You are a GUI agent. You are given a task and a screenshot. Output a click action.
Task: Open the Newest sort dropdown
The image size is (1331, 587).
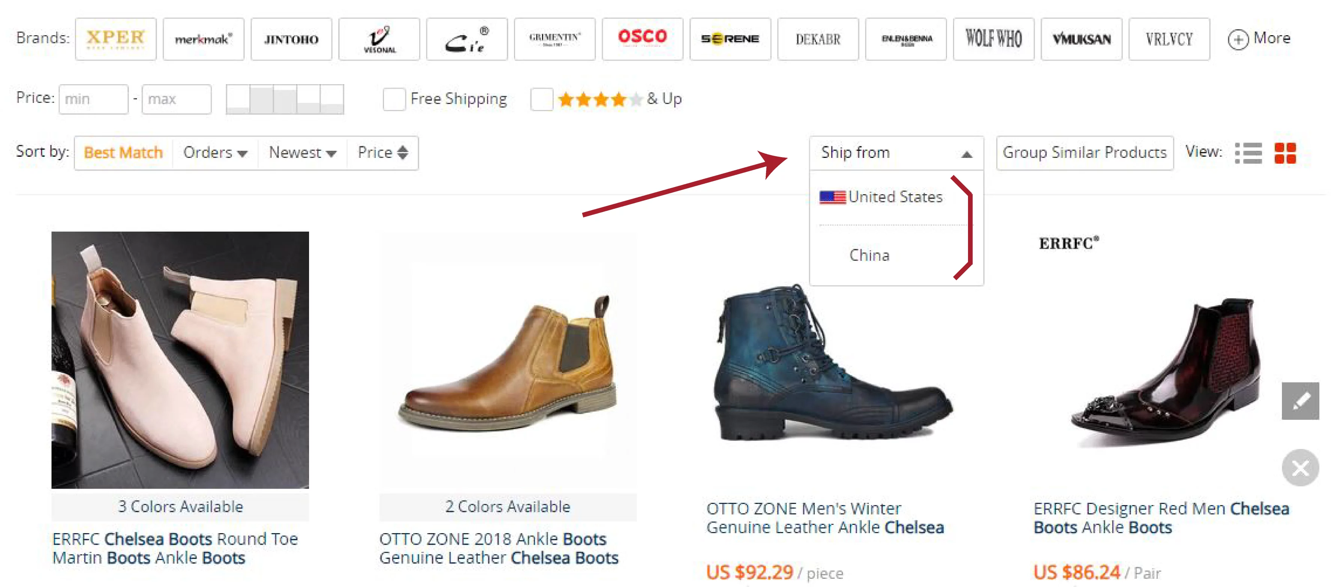302,152
